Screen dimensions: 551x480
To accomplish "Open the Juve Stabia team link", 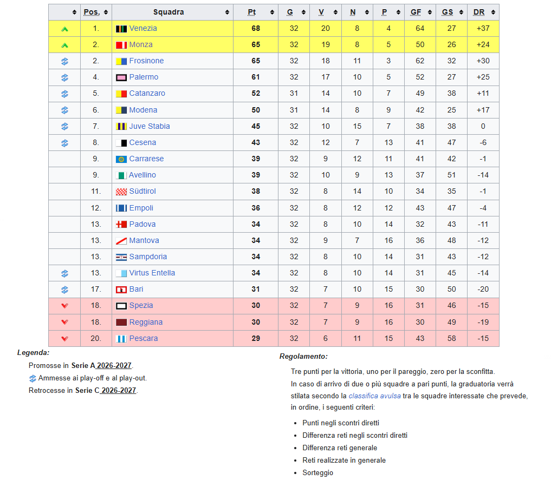I will (150, 126).
